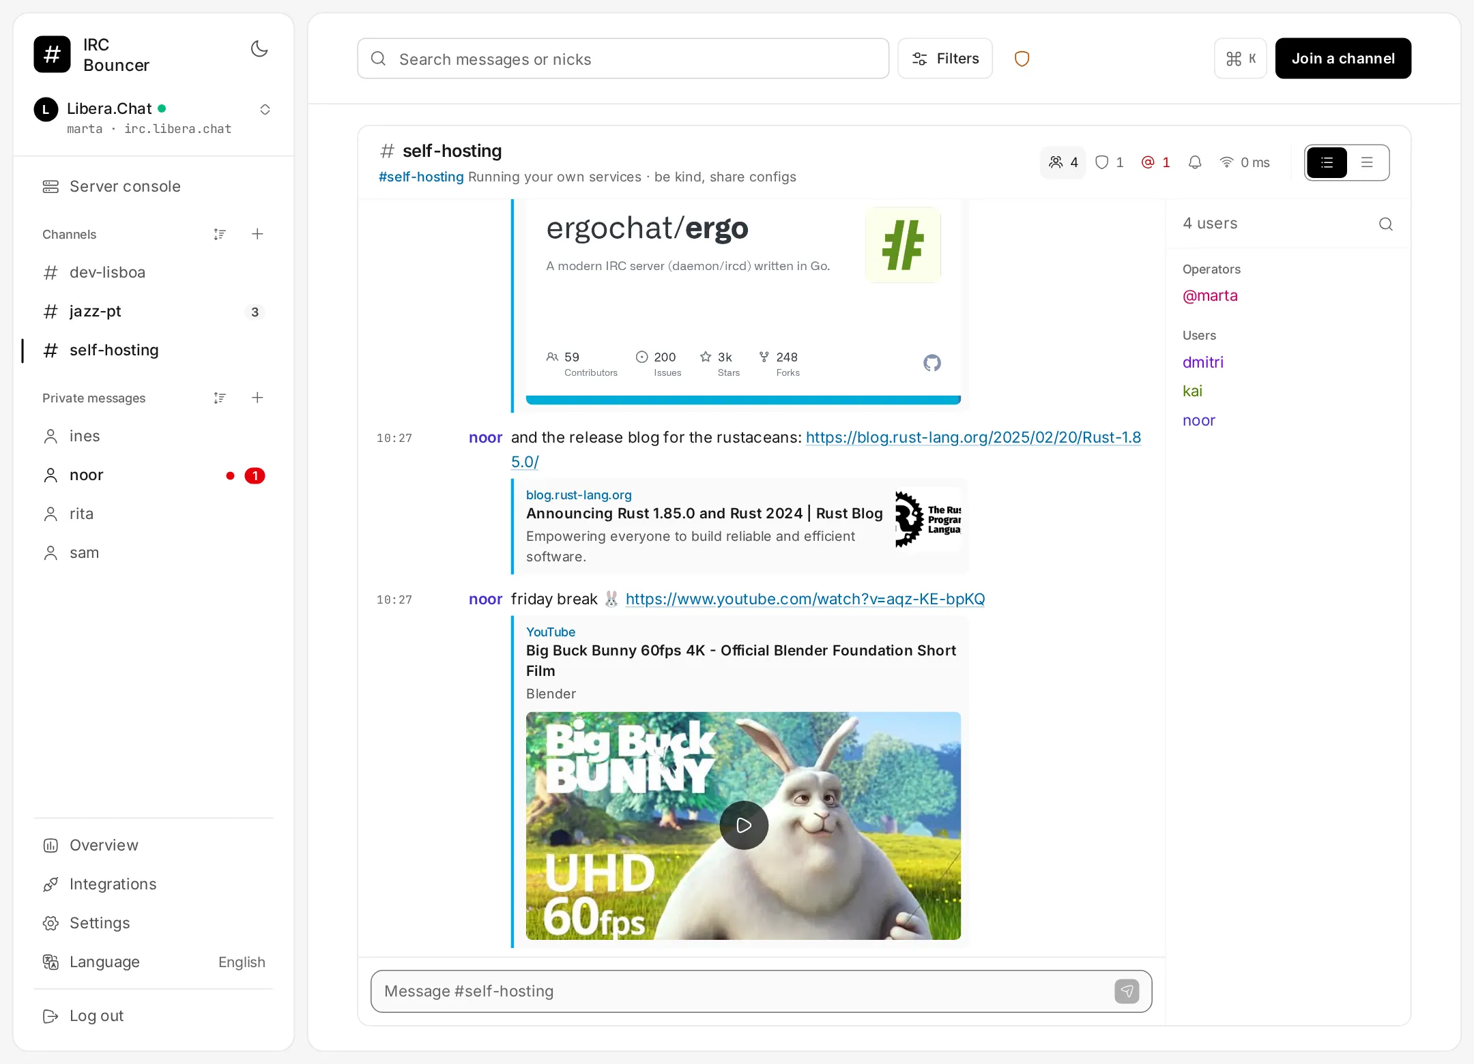Send message with paper plane icon
1474x1064 pixels.
tap(1127, 991)
